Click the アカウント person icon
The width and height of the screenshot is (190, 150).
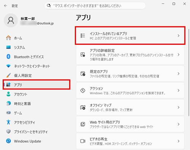[x=8, y=94]
